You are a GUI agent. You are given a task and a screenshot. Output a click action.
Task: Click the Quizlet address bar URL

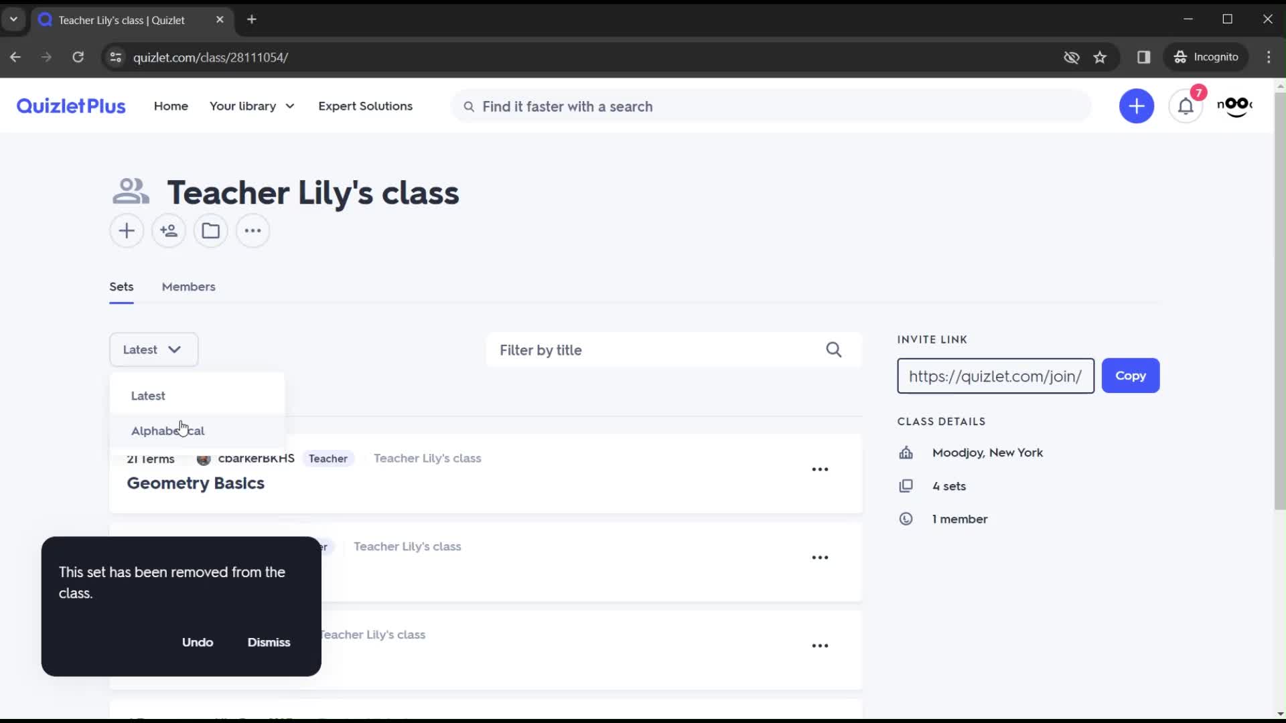[x=210, y=56]
